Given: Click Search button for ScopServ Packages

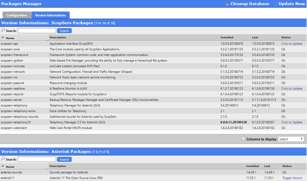Looking at the screenshot, I should (x=64, y=31).
